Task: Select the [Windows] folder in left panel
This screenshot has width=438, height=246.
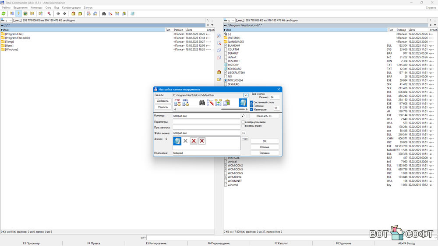Action: pos(11,49)
